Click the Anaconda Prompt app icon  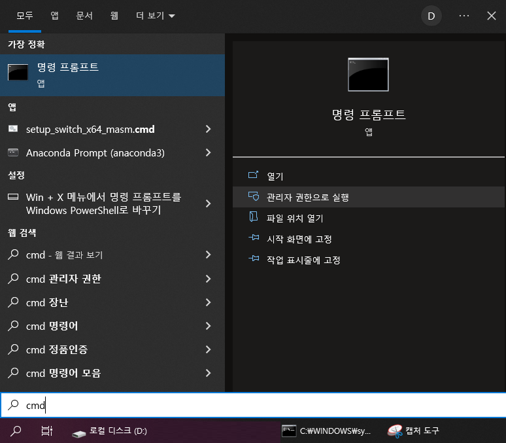pos(13,152)
